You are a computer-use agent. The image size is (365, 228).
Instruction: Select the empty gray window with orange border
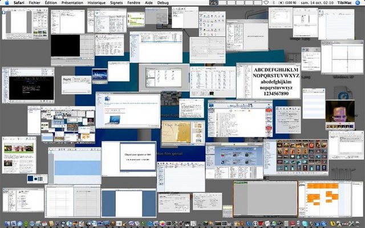point(265,199)
